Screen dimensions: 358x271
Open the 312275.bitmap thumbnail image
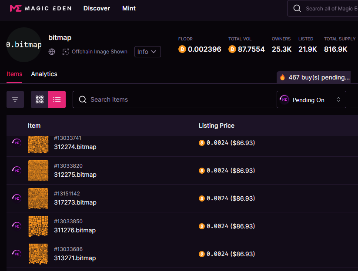tap(38, 171)
